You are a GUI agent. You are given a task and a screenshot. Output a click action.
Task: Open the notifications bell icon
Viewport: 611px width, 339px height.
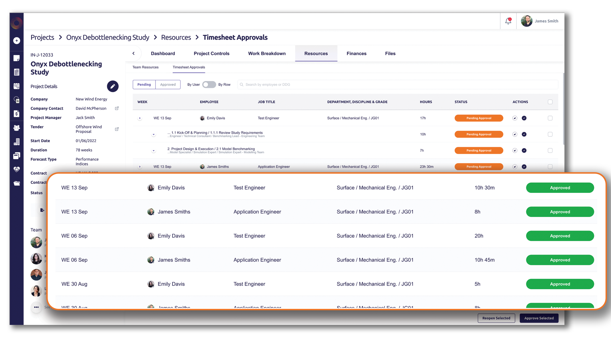508,21
